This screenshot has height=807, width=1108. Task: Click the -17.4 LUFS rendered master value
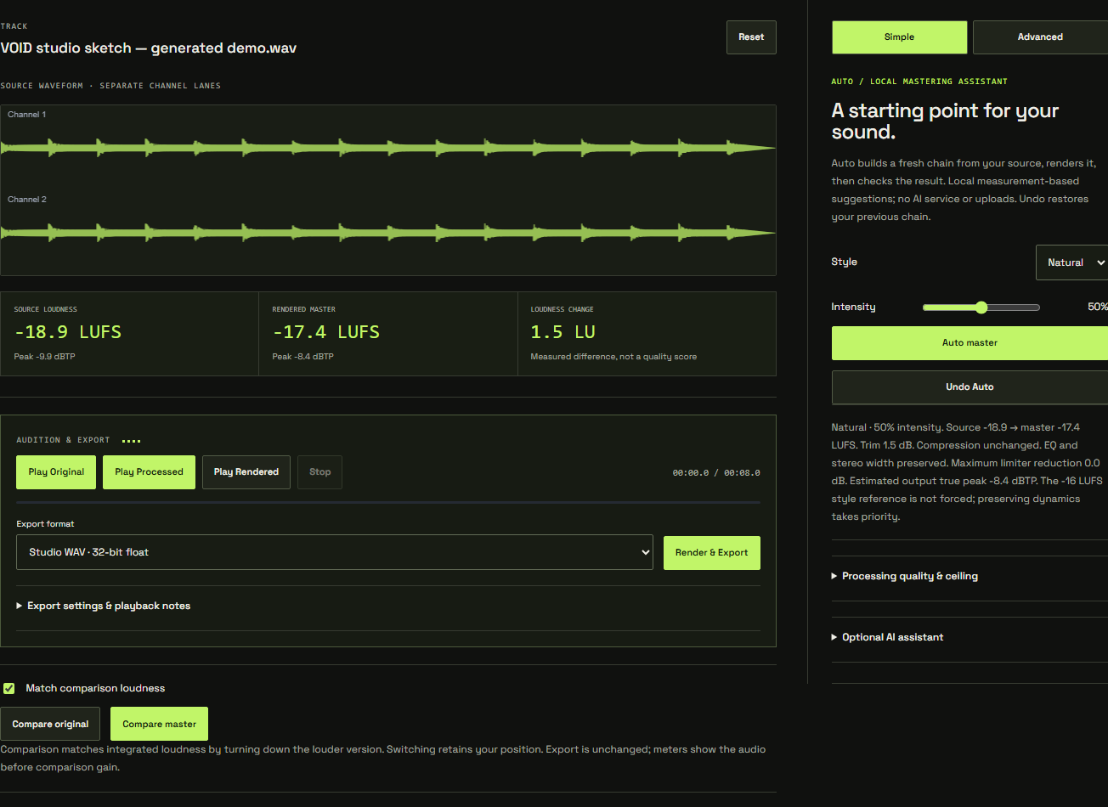pos(326,332)
